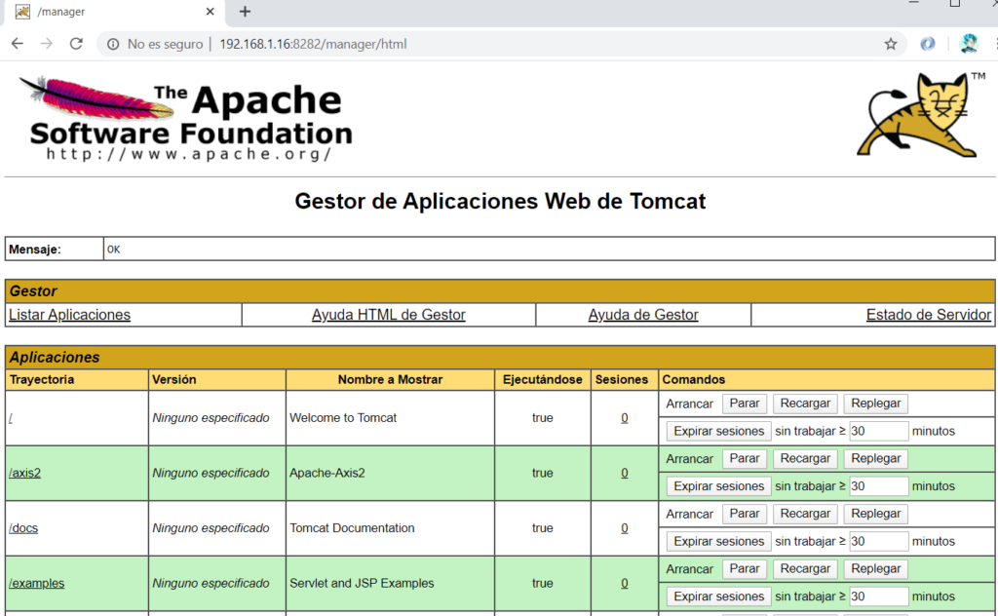Open Estado de Servidor link
The height and width of the screenshot is (616, 998).
[x=928, y=315]
